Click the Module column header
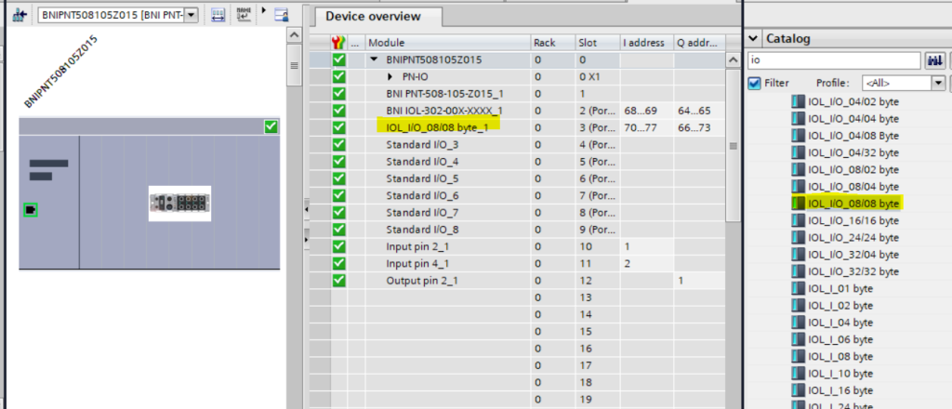952x409 pixels. click(x=446, y=43)
